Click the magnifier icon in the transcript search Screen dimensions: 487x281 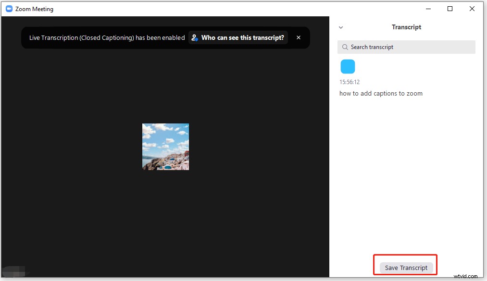tap(345, 47)
